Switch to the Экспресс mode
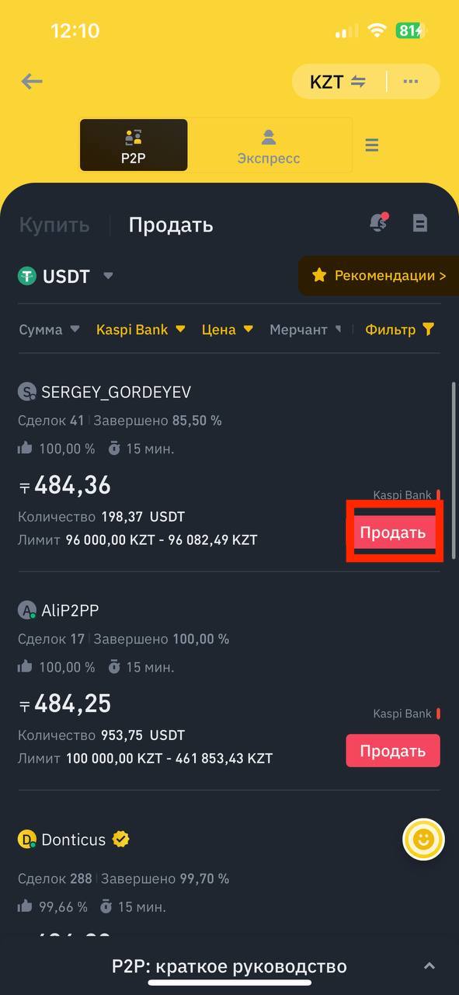459x995 pixels. coord(269,146)
